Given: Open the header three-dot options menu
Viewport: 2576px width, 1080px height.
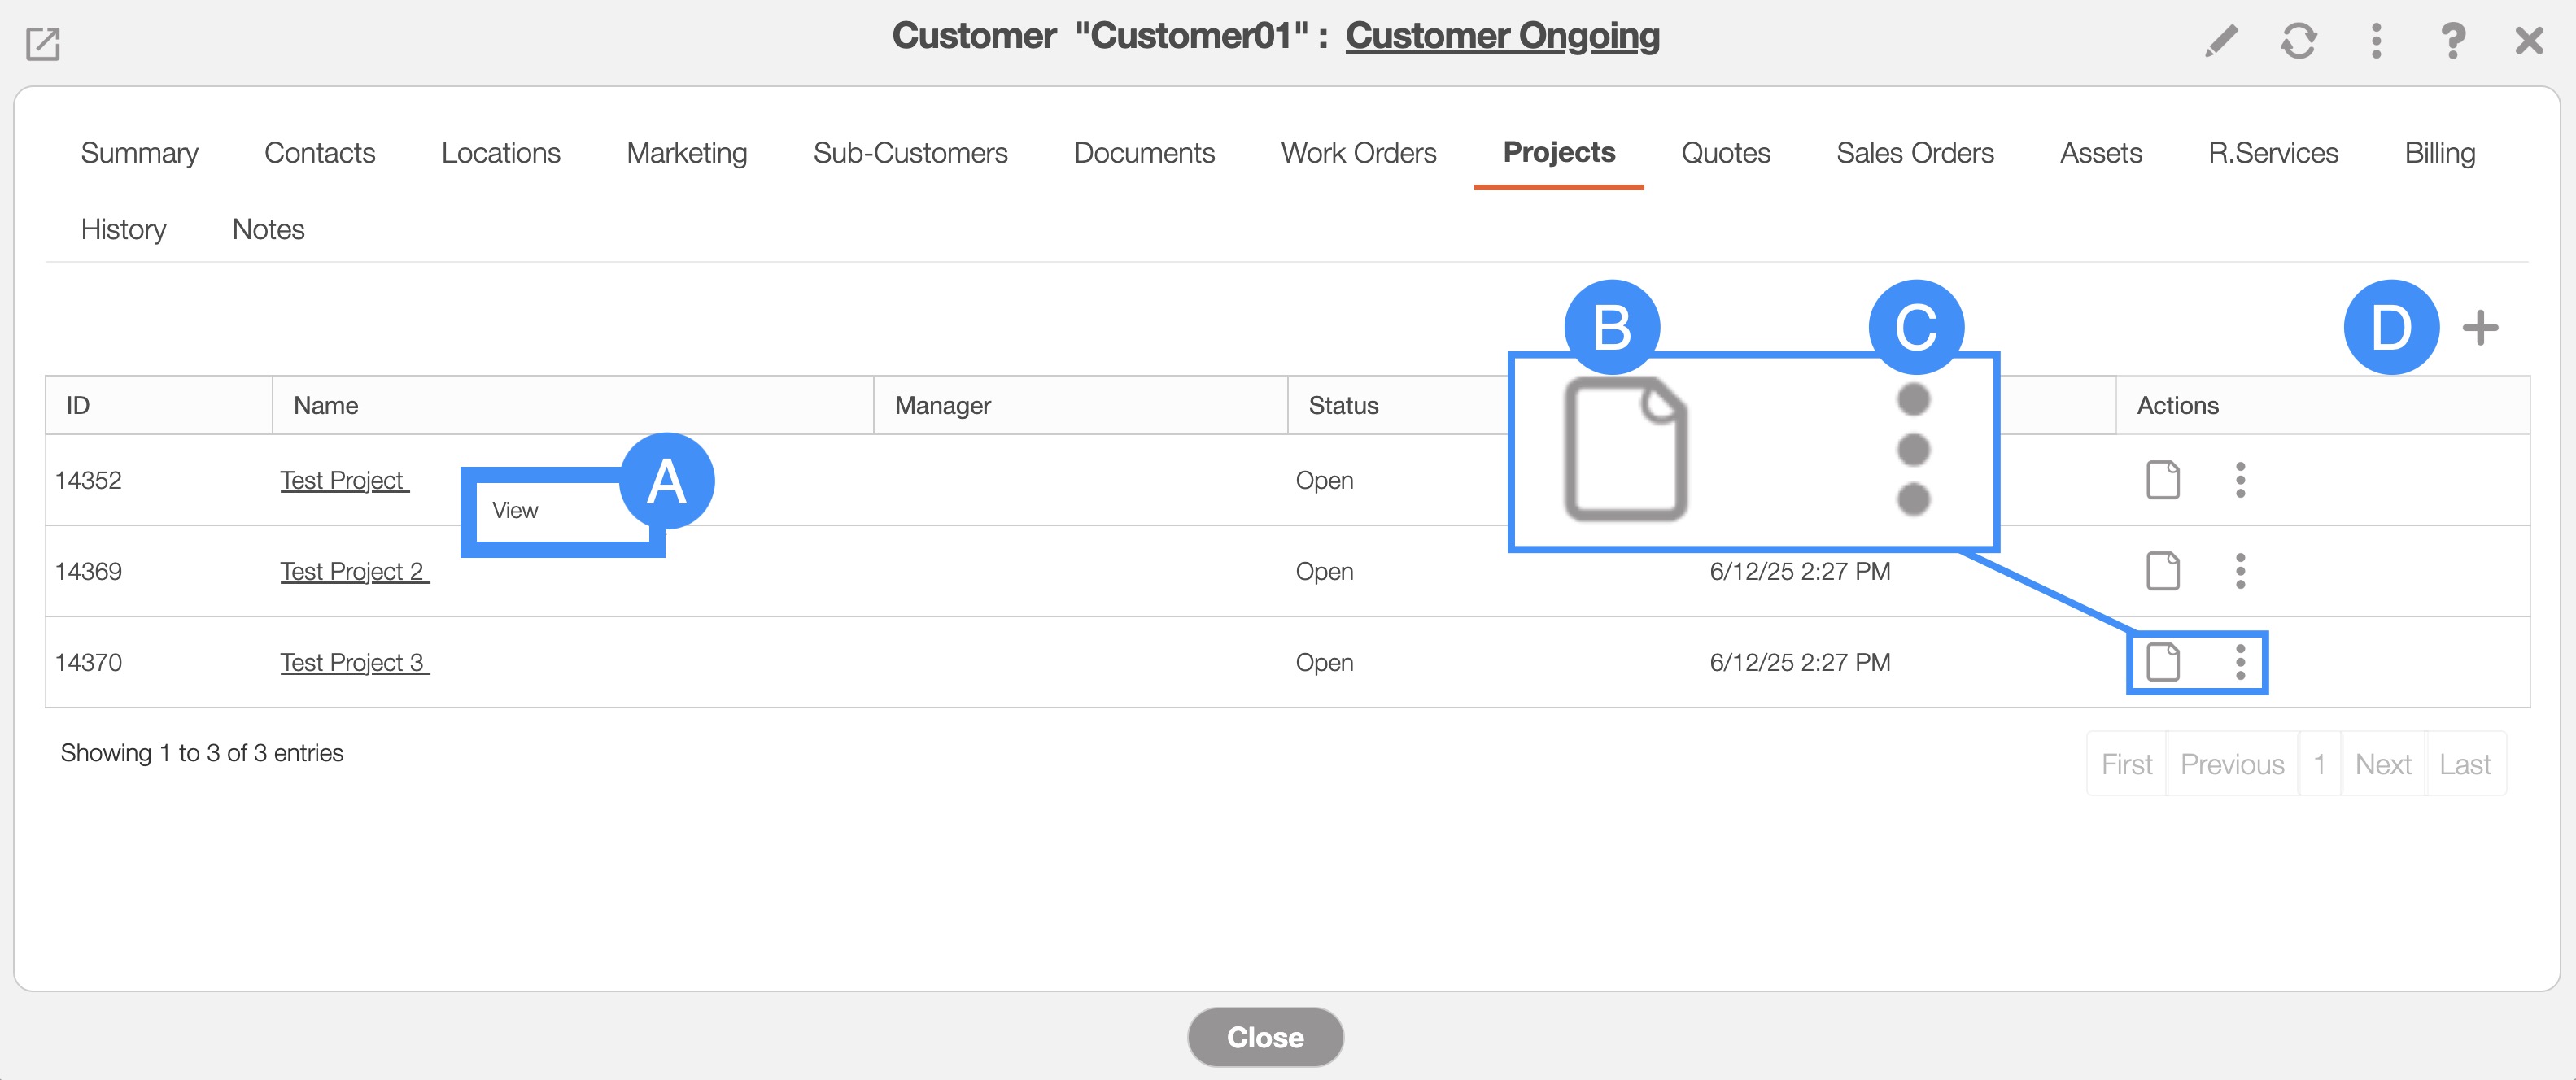Looking at the screenshot, I should [2376, 42].
